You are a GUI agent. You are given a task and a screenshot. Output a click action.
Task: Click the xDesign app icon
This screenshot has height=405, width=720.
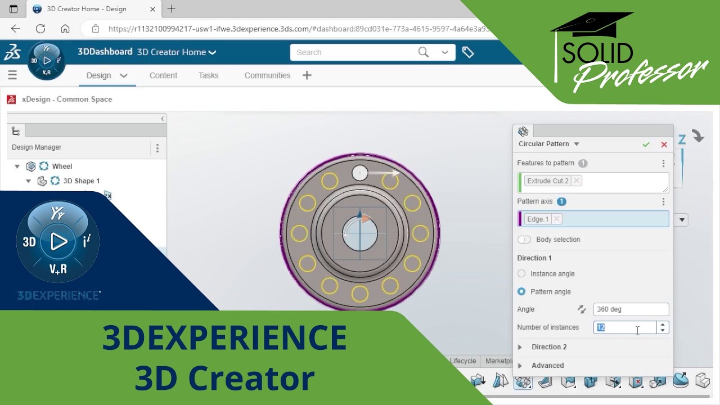[11, 99]
